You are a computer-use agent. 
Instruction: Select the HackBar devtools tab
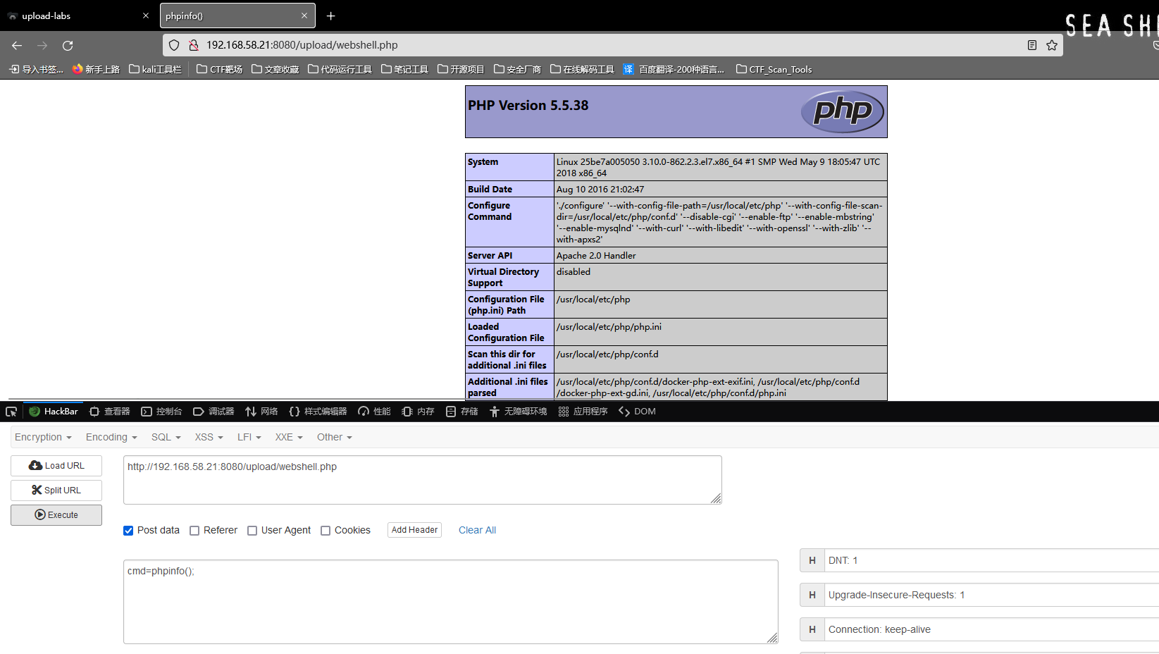[x=54, y=412]
